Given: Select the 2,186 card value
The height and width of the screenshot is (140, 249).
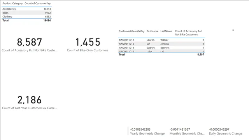Looking at the screenshot, I should (x=30, y=100).
